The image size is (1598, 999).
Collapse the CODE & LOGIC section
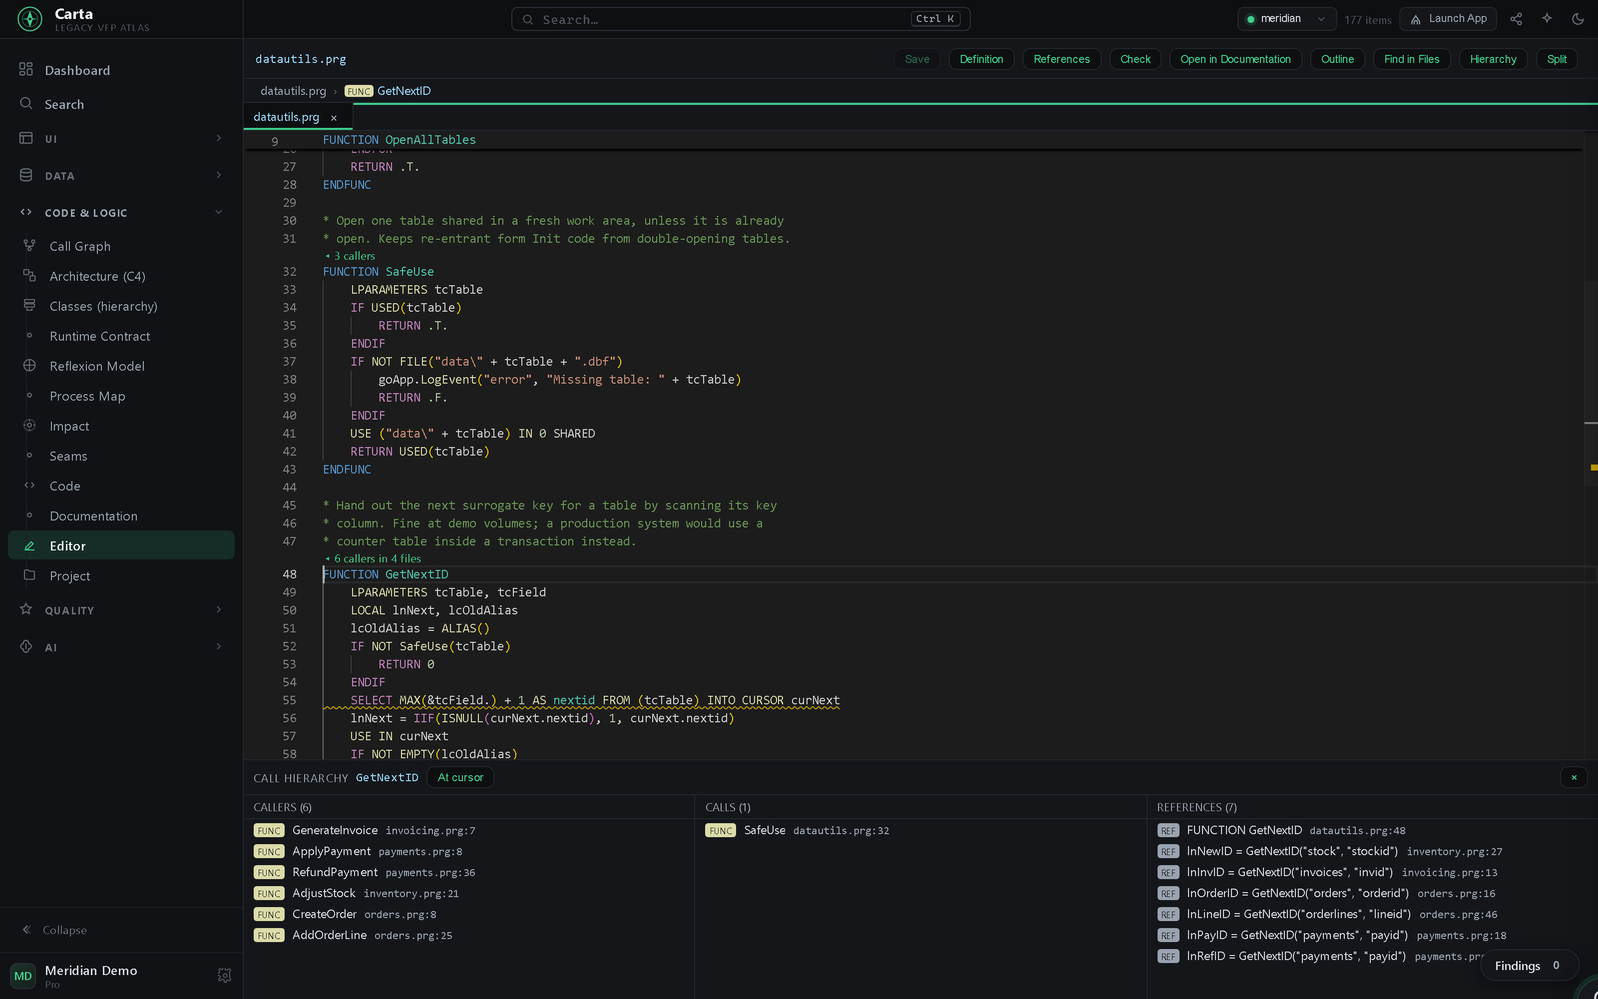121,213
